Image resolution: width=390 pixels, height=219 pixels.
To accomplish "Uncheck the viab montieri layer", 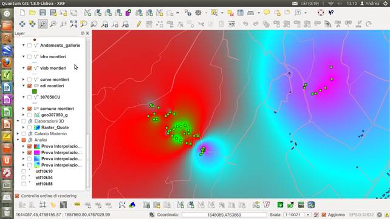I will coord(29,68).
